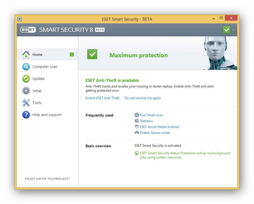The height and width of the screenshot is (204, 254).
Task: Click the ENJOY SAFER TECHNOLOGY slogan
Action: (x=47, y=179)
